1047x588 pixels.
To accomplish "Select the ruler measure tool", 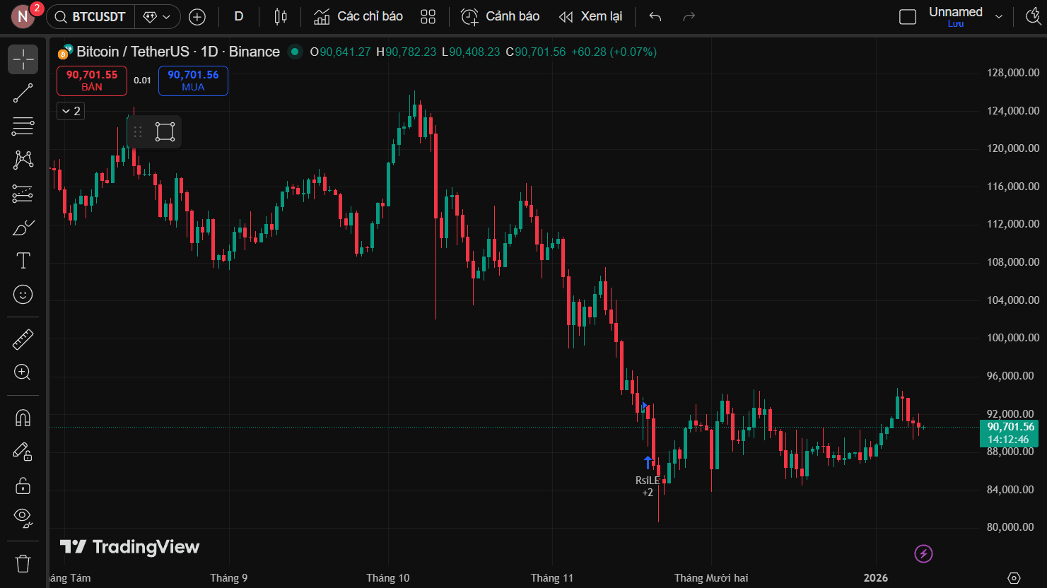I will click(x=23, y=339).
